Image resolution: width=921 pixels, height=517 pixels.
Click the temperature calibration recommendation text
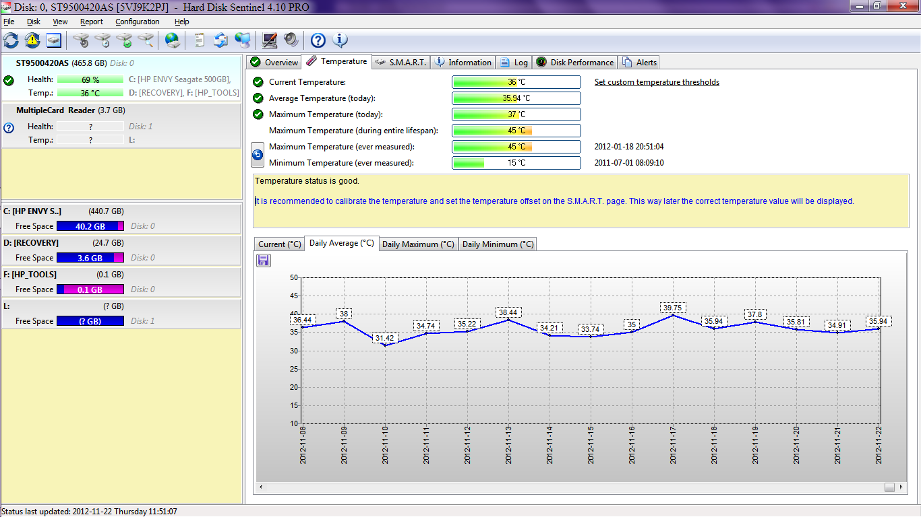click(554, 201)
